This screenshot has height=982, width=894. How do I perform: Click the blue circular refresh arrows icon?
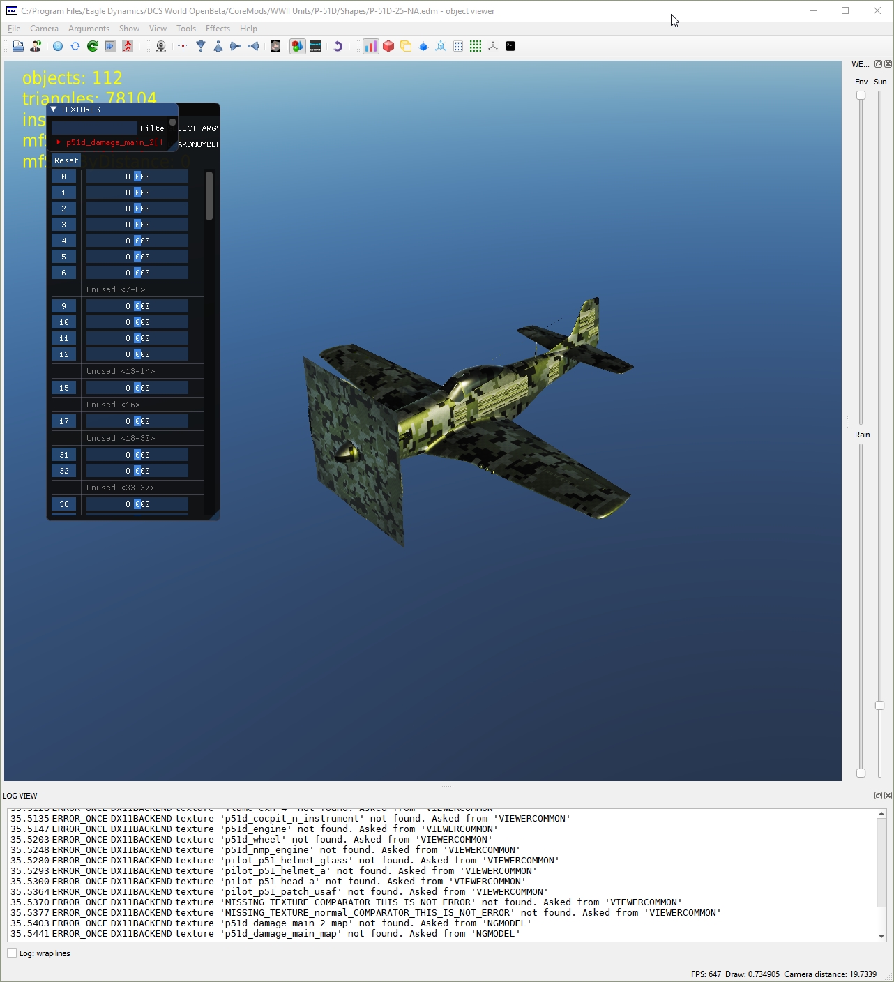[x=75, y=46]
